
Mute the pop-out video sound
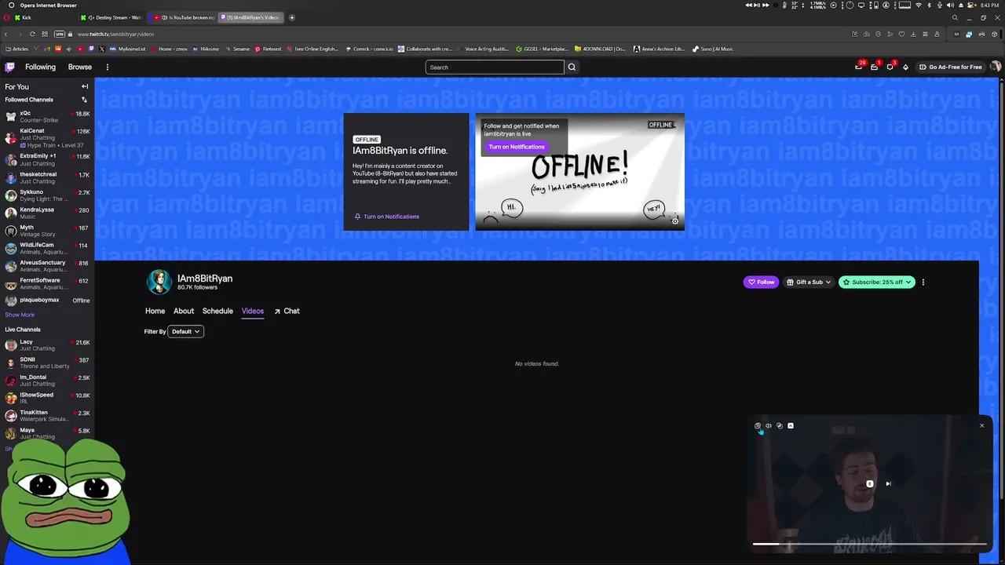[769, 425]
